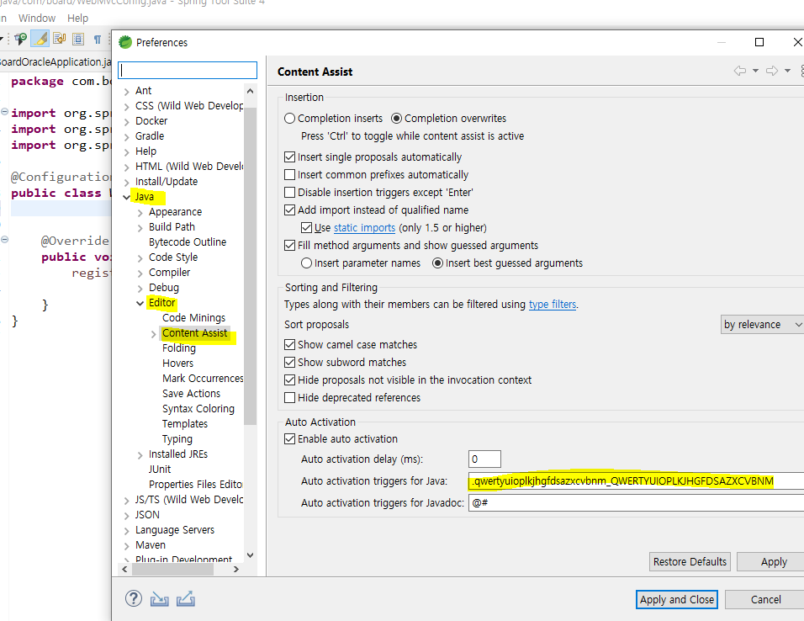Check Disable insertion triggers except 'Enter'
Viewport: 804px width, 621px height.
point(289,193)
